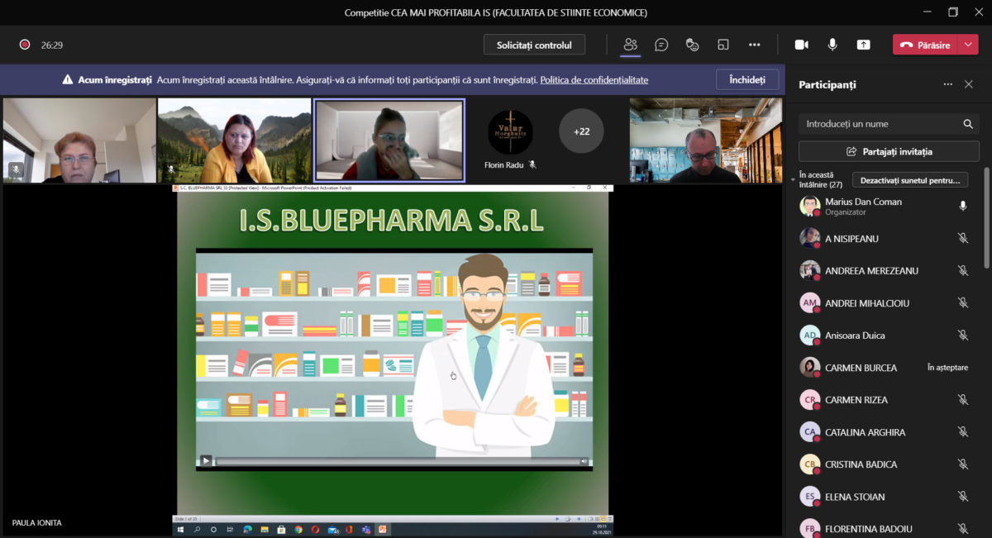Image resolution: width=992 pixels, height=538 pixels.
Task: Toggle the camera on or off
Action: coord(801,45)
